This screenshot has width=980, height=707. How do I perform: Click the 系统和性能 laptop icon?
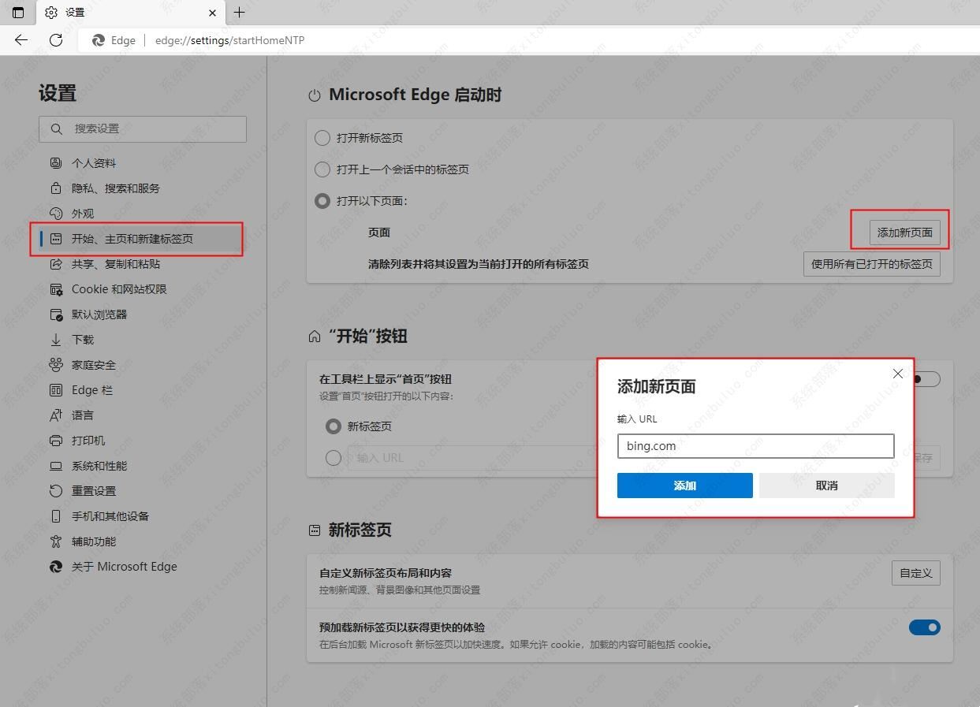pos(56,466)
